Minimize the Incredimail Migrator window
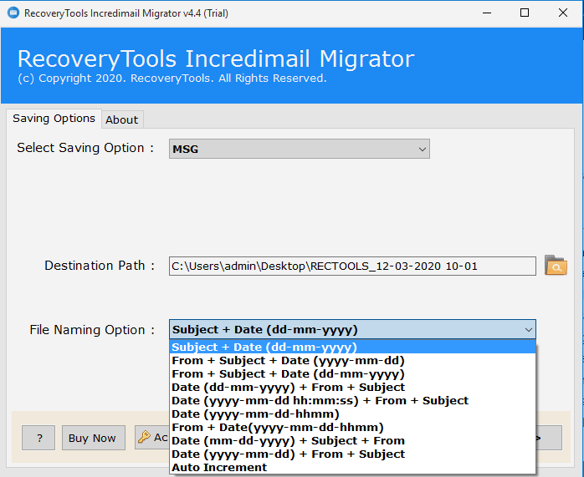Image resolution: width=584 pixels, height=477 pixels. pyautogui.click(x=487, y=13)
